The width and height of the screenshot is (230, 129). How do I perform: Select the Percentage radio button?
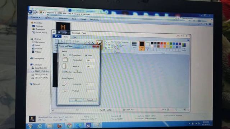[x=70, y=55]
